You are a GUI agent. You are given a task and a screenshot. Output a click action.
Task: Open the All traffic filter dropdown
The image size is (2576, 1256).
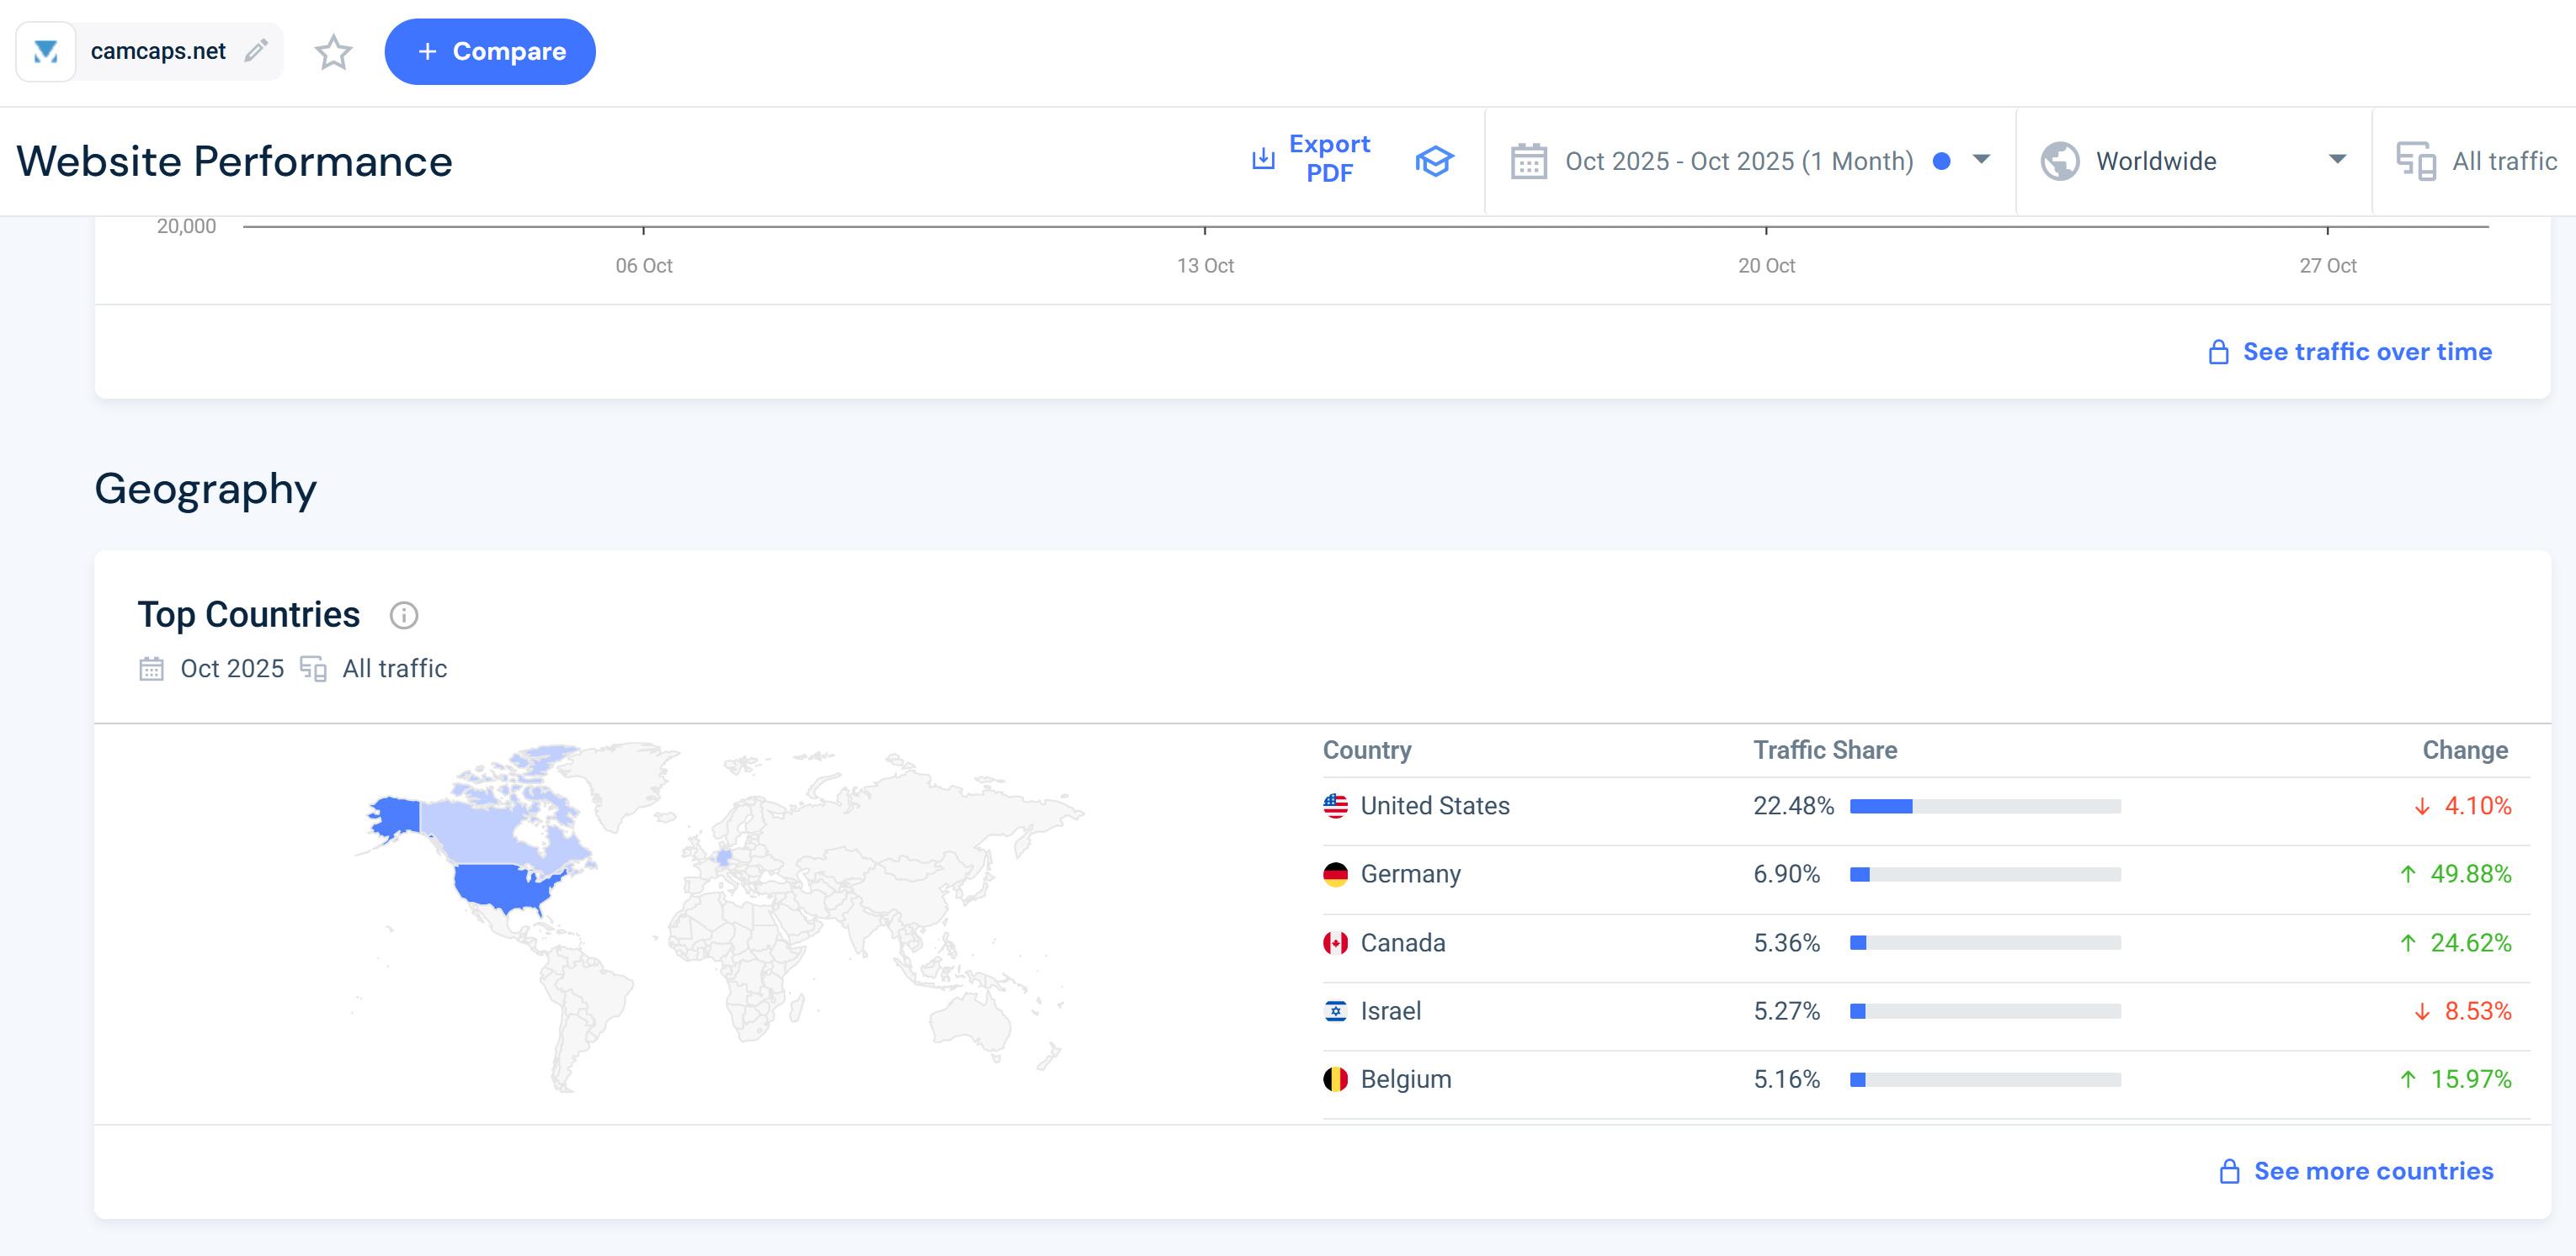point(2503,161)
